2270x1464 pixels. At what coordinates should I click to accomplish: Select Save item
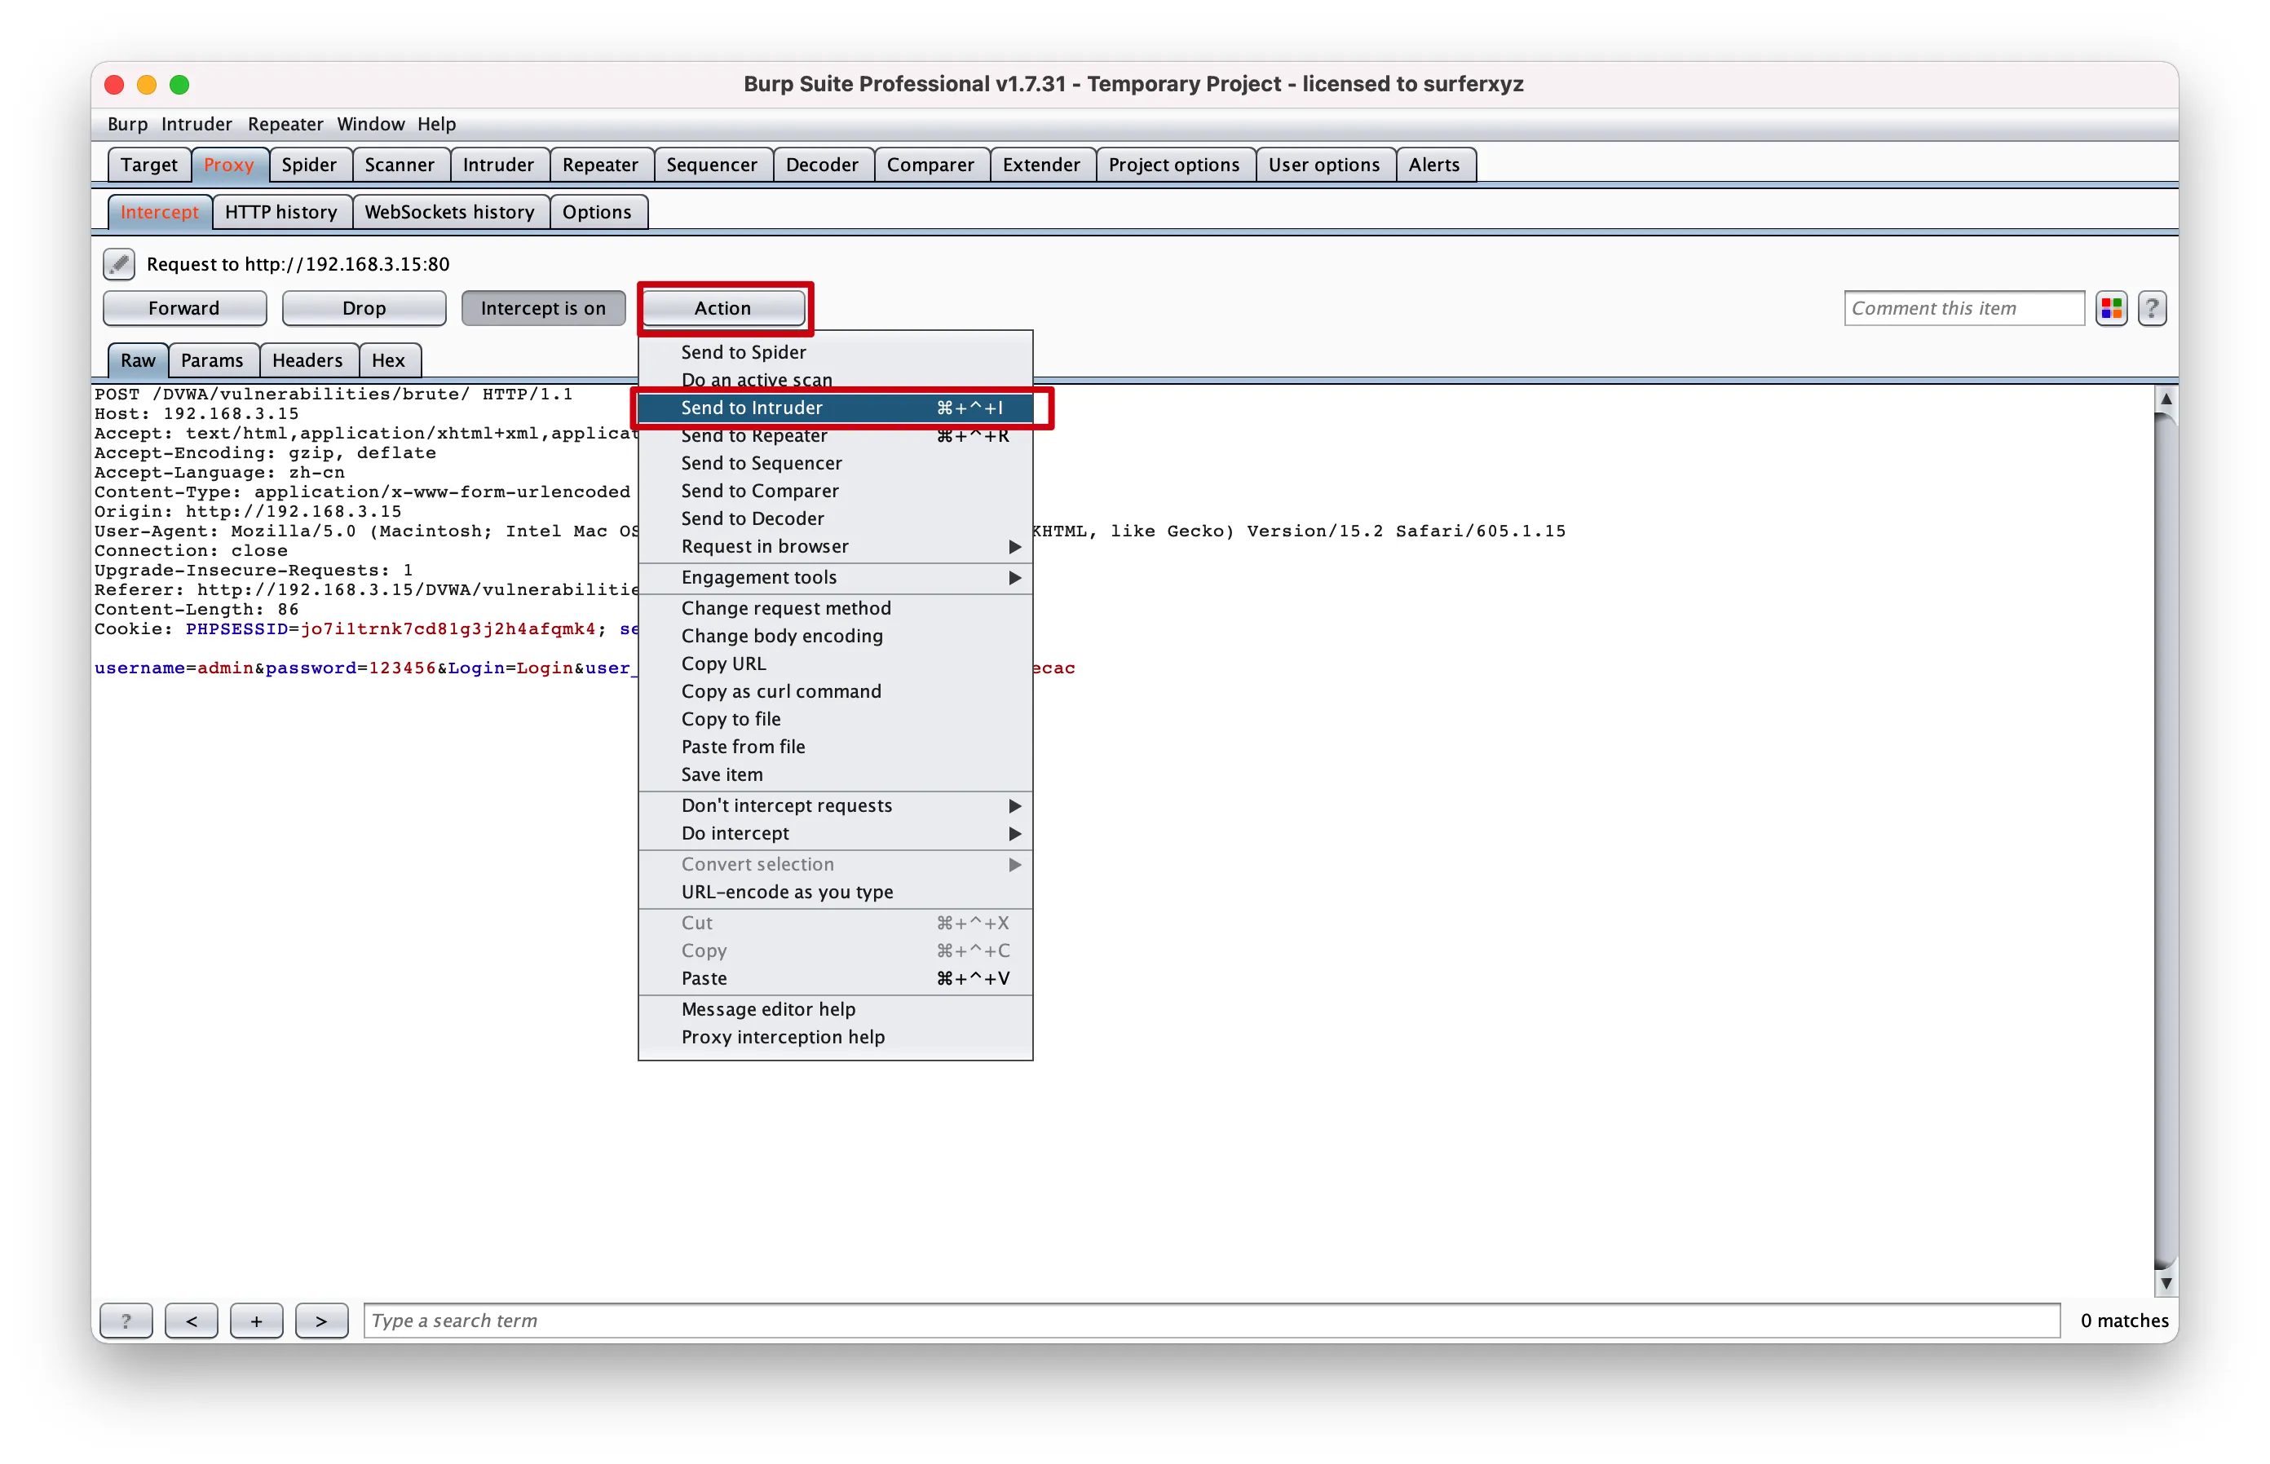(x=835, y=774)
